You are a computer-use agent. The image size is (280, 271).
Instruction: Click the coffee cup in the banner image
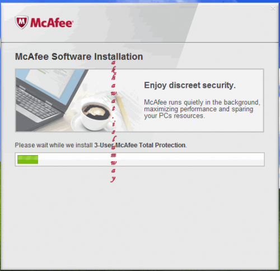(x=95, y=116)
